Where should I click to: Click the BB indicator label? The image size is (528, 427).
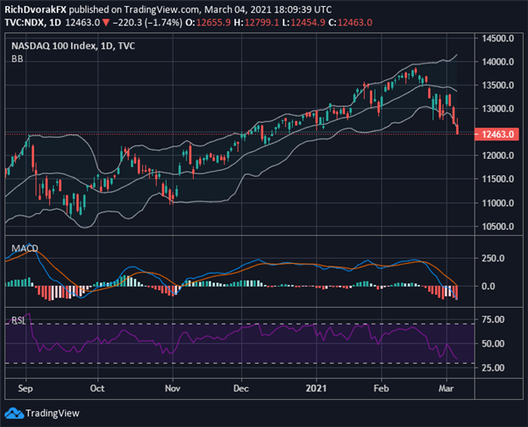(x=17, y=59)
